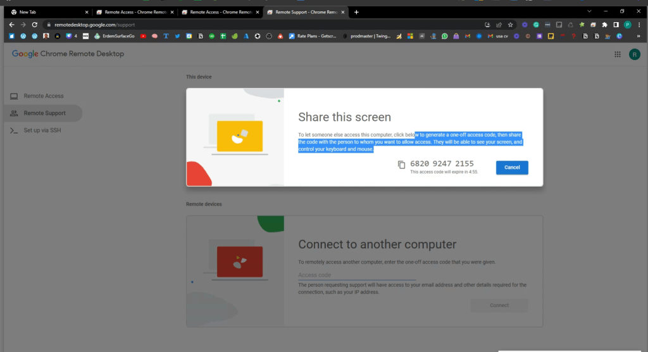Select Remote Support in the sidebar
This screenshot has height=352, width=648.
point(43,113)
